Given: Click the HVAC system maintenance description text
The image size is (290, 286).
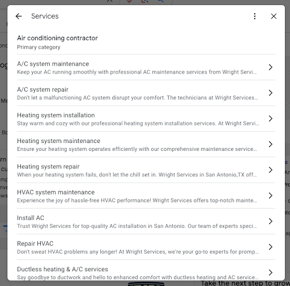Looking at the screenshot, I should [137, 200].
